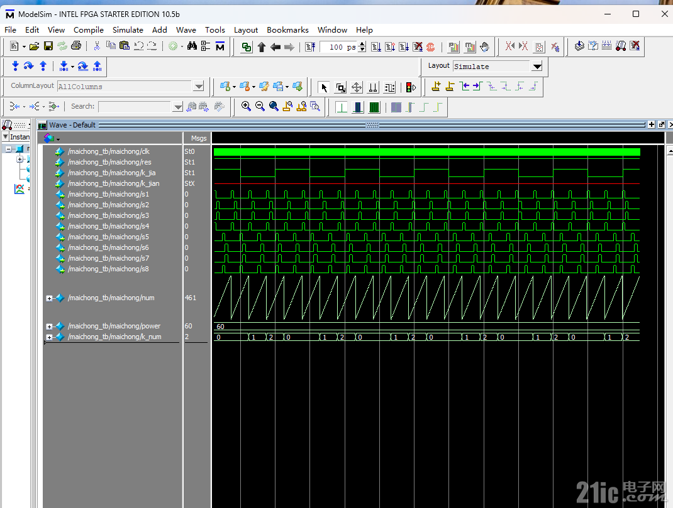Cut with the scissors icon

point(97,46)
